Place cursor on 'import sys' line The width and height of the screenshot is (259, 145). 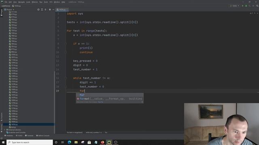click(75, 14)
